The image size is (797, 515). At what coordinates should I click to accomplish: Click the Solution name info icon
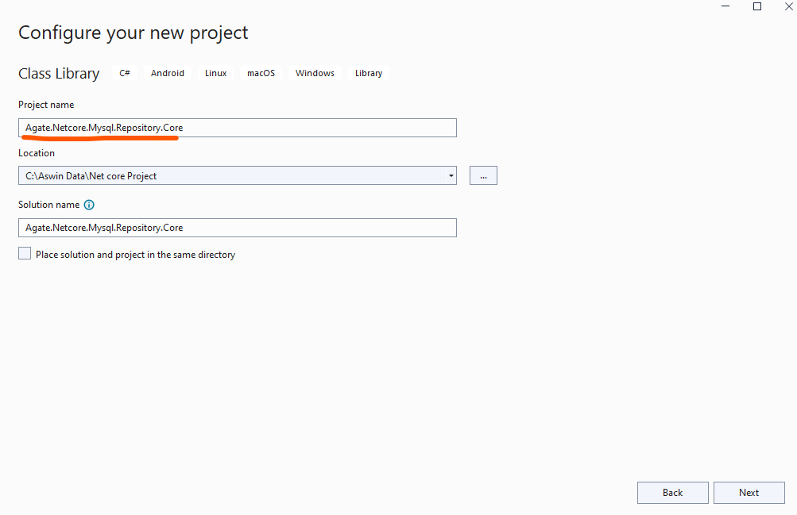pos(89,205)
